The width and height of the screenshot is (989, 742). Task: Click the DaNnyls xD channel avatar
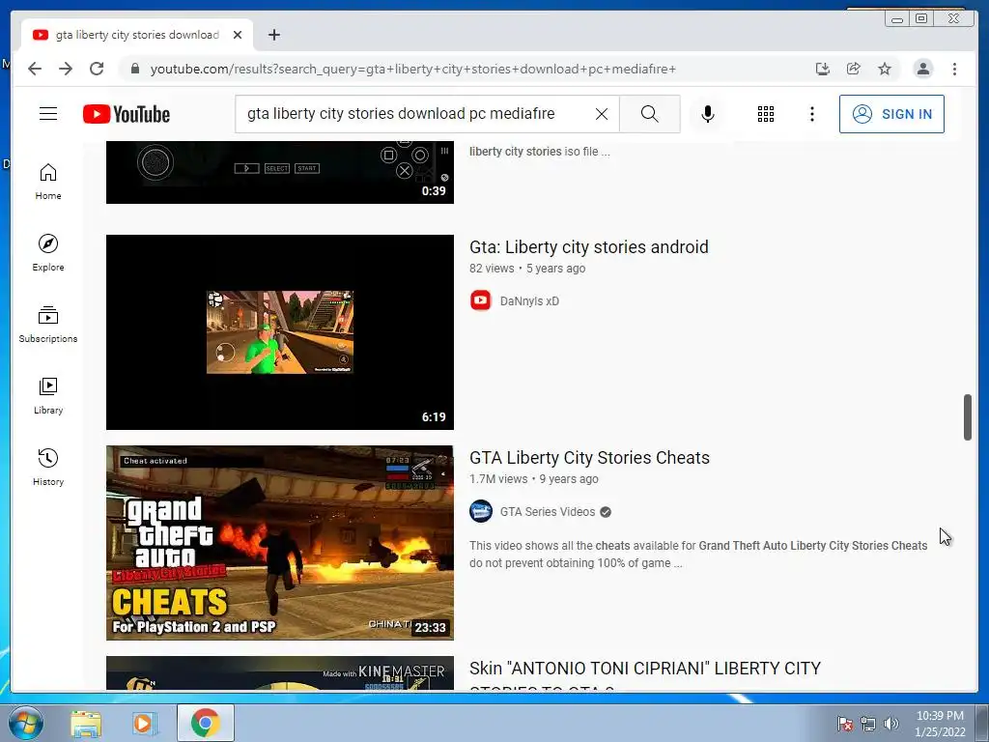pyautogui.click(x=481, y=300)
